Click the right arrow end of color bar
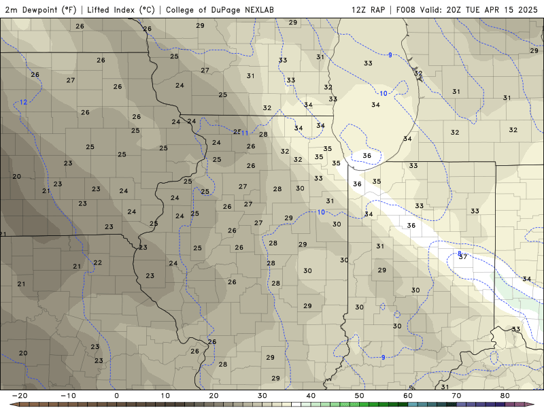 pyautogui.click(x=530, y=405)
